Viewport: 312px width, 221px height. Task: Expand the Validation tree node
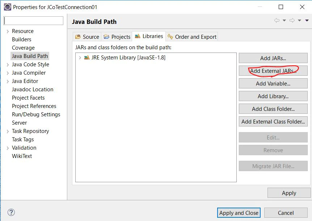[x=8, y=148]
